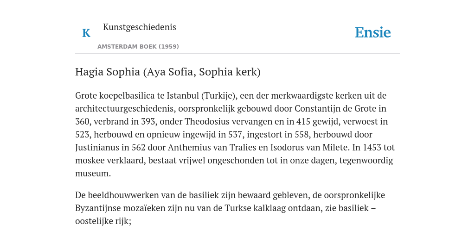
Task: Click the blue K source icon
Action: point(86,33)
